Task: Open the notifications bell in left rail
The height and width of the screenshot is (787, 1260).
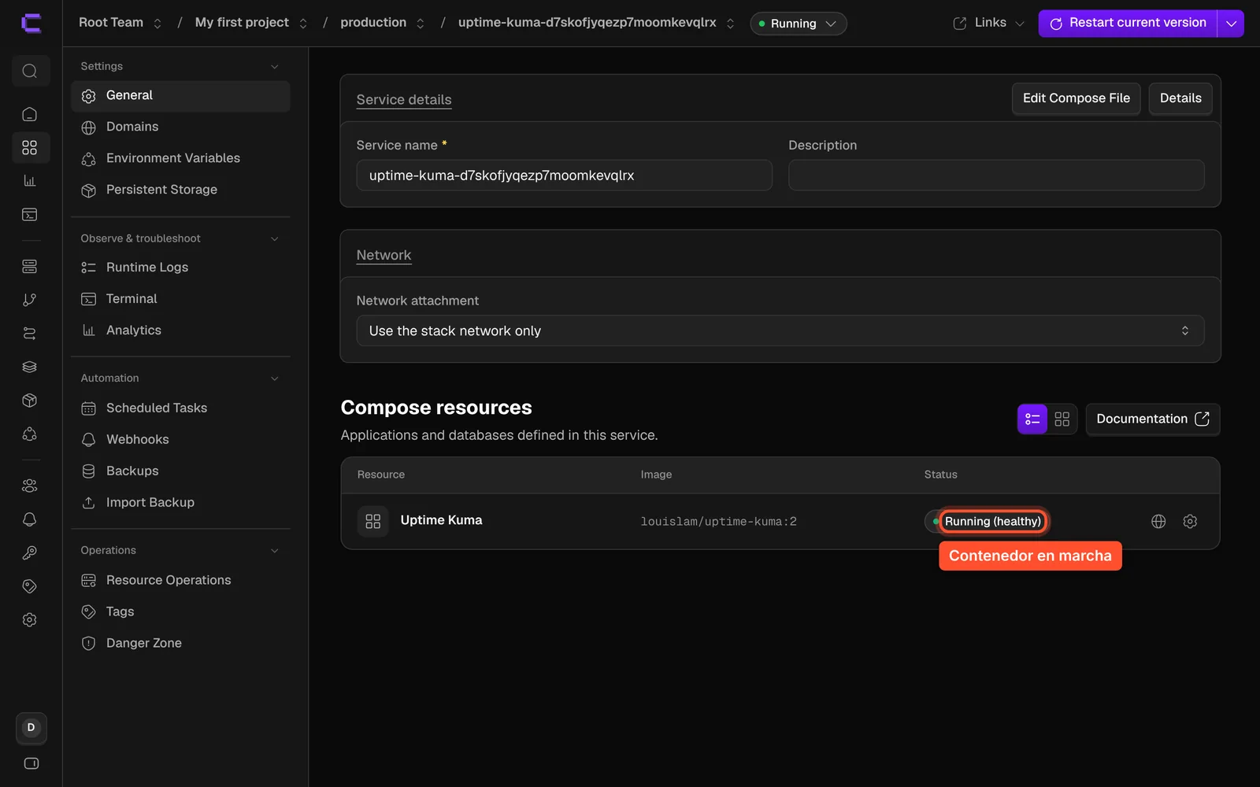Action: tap(30, 519)
